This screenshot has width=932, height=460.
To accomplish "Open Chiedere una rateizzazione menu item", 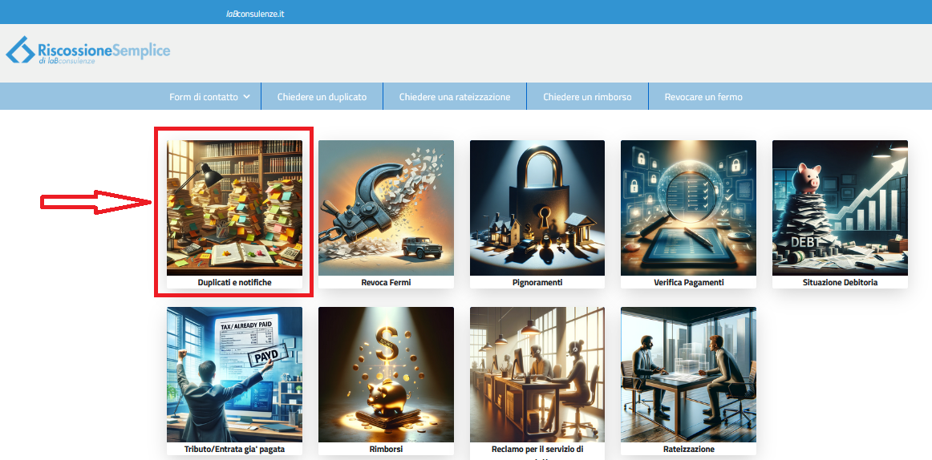I will click(x=455, y=97).
